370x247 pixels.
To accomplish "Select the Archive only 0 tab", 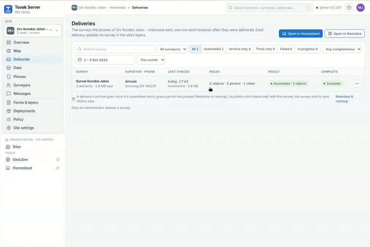I will (x=240, y=49).
